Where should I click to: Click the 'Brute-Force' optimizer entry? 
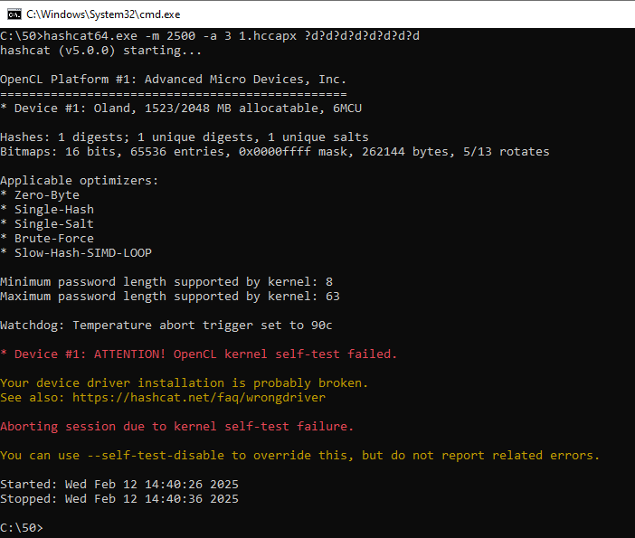pyautogui.click(x=47, y=239)
